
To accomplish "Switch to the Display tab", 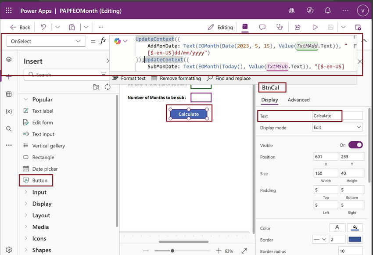I will [x=269, y=100].
